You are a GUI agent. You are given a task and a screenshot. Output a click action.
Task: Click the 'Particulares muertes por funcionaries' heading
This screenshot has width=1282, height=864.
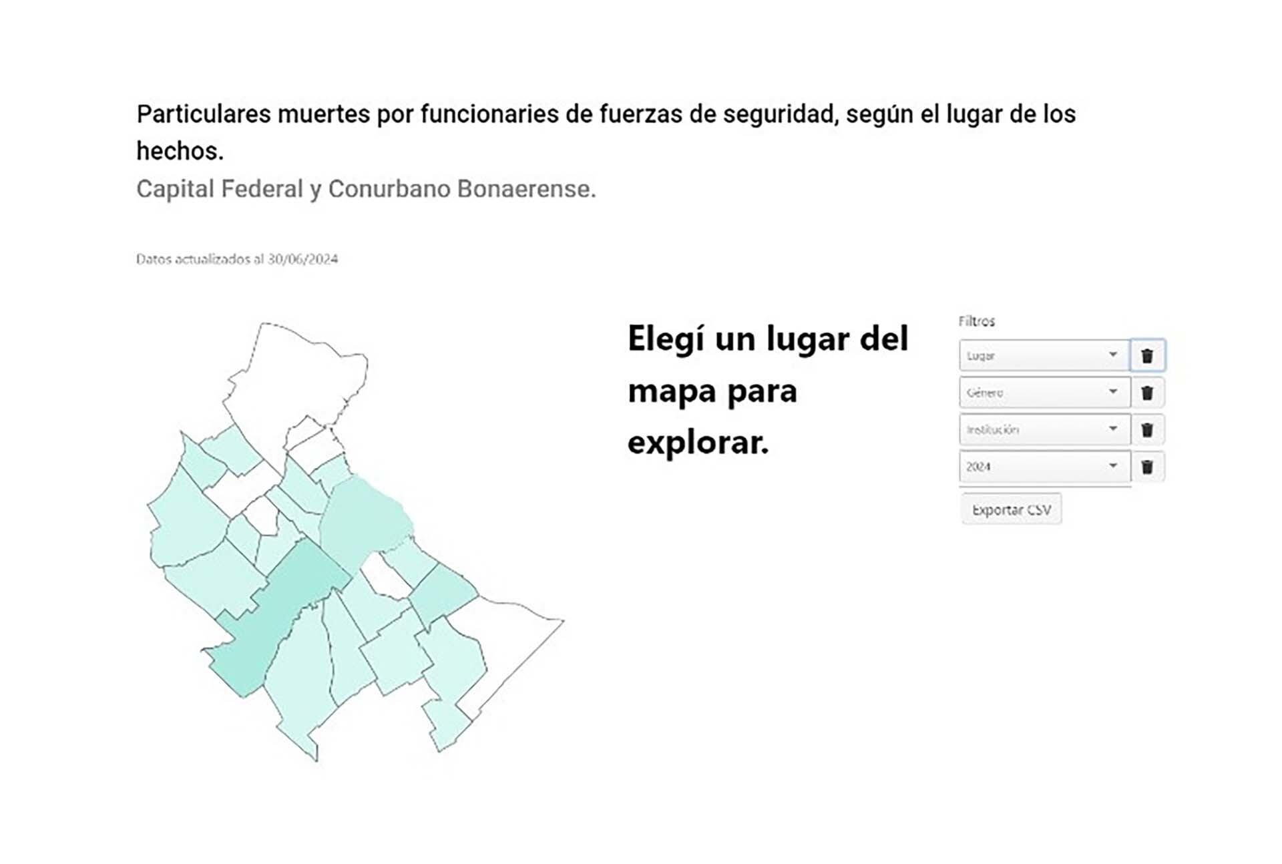coord(606,132)
